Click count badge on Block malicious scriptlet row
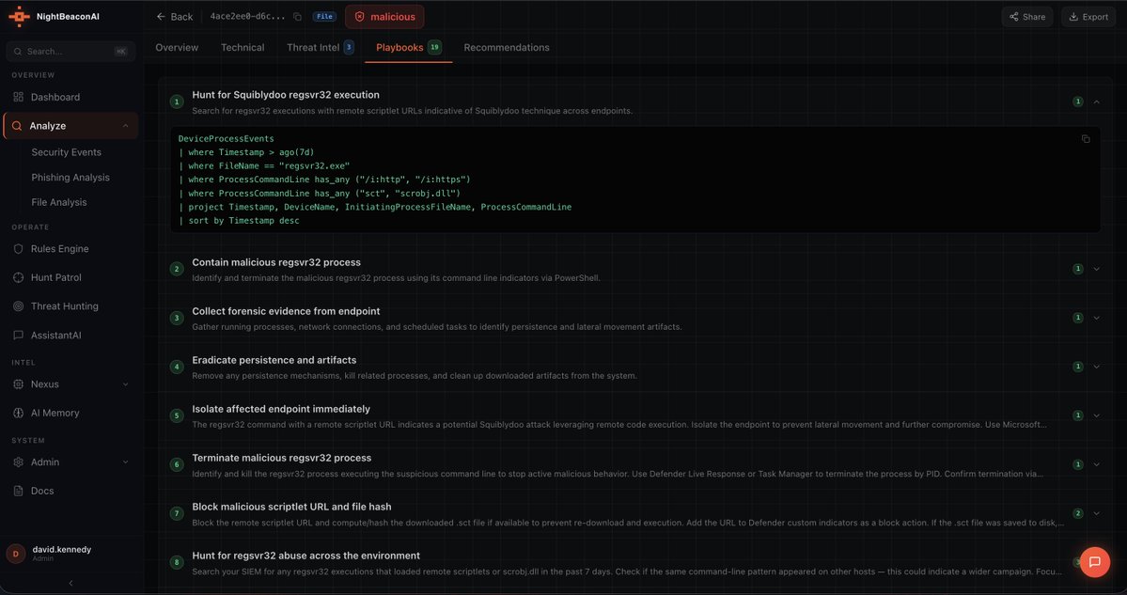Image resolution: width=1127 pixels, height=595 pixels. [1077, 513]
